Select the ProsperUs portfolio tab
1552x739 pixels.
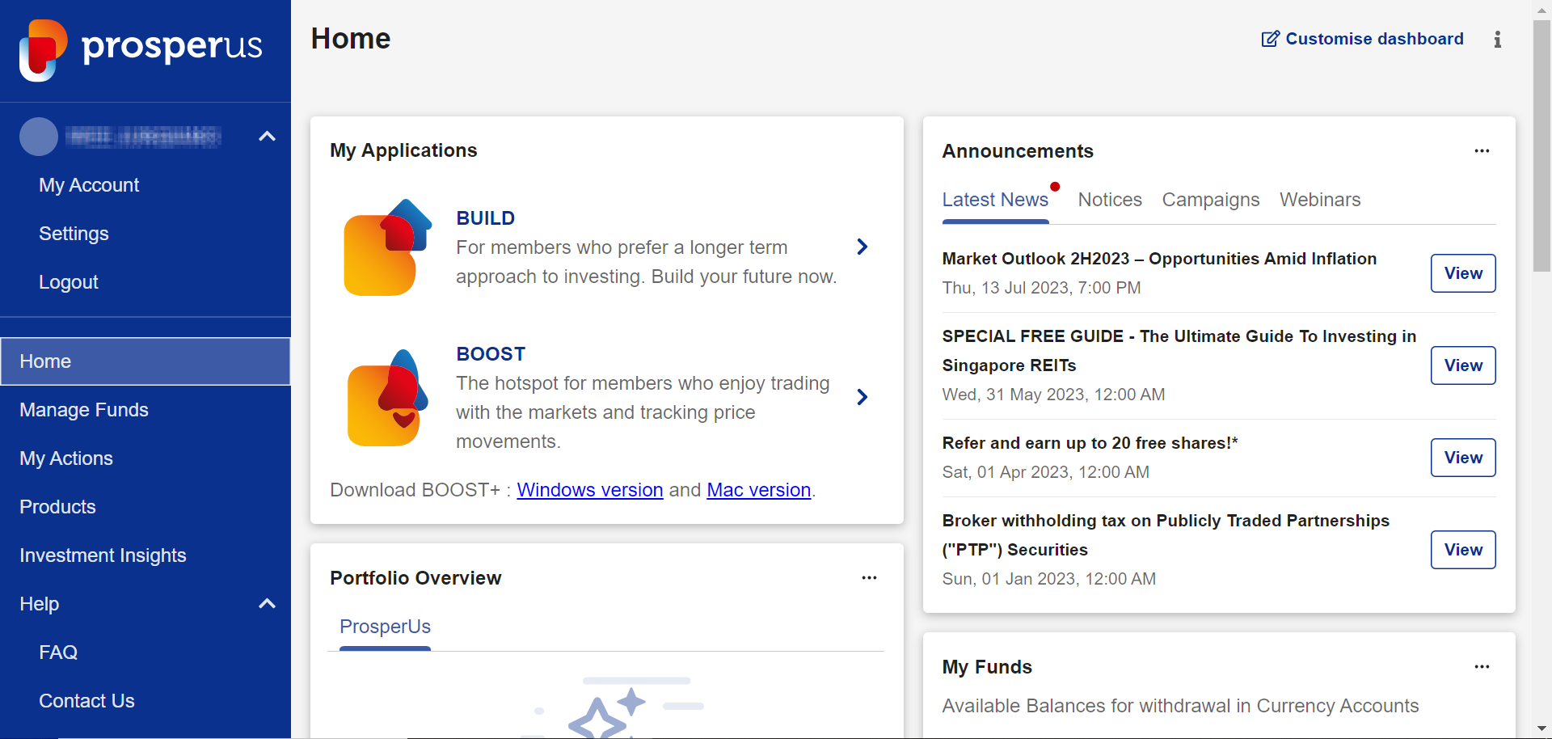point(385,627)
